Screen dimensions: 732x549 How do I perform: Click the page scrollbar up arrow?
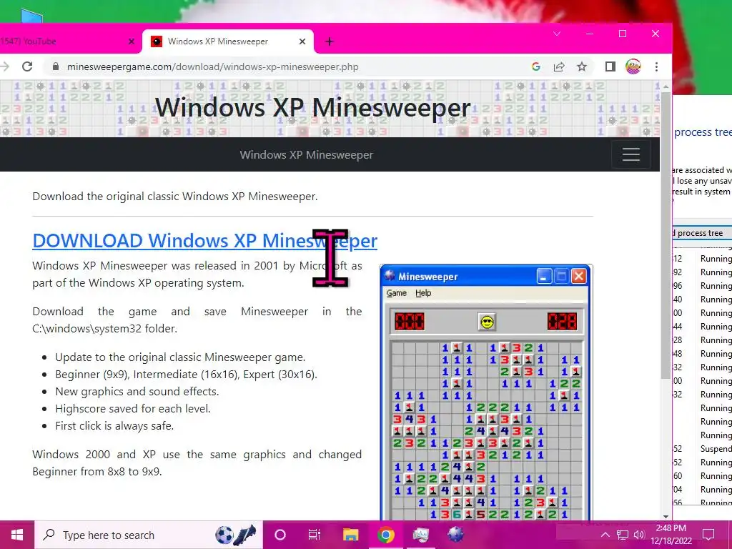point(666,86)
